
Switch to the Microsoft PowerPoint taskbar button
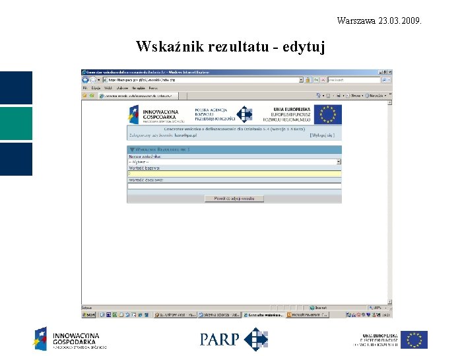coord(308,315)
